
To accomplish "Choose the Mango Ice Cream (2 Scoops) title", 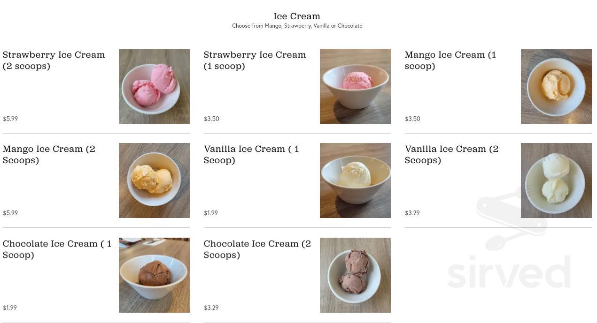I will (x=49, y=155).
